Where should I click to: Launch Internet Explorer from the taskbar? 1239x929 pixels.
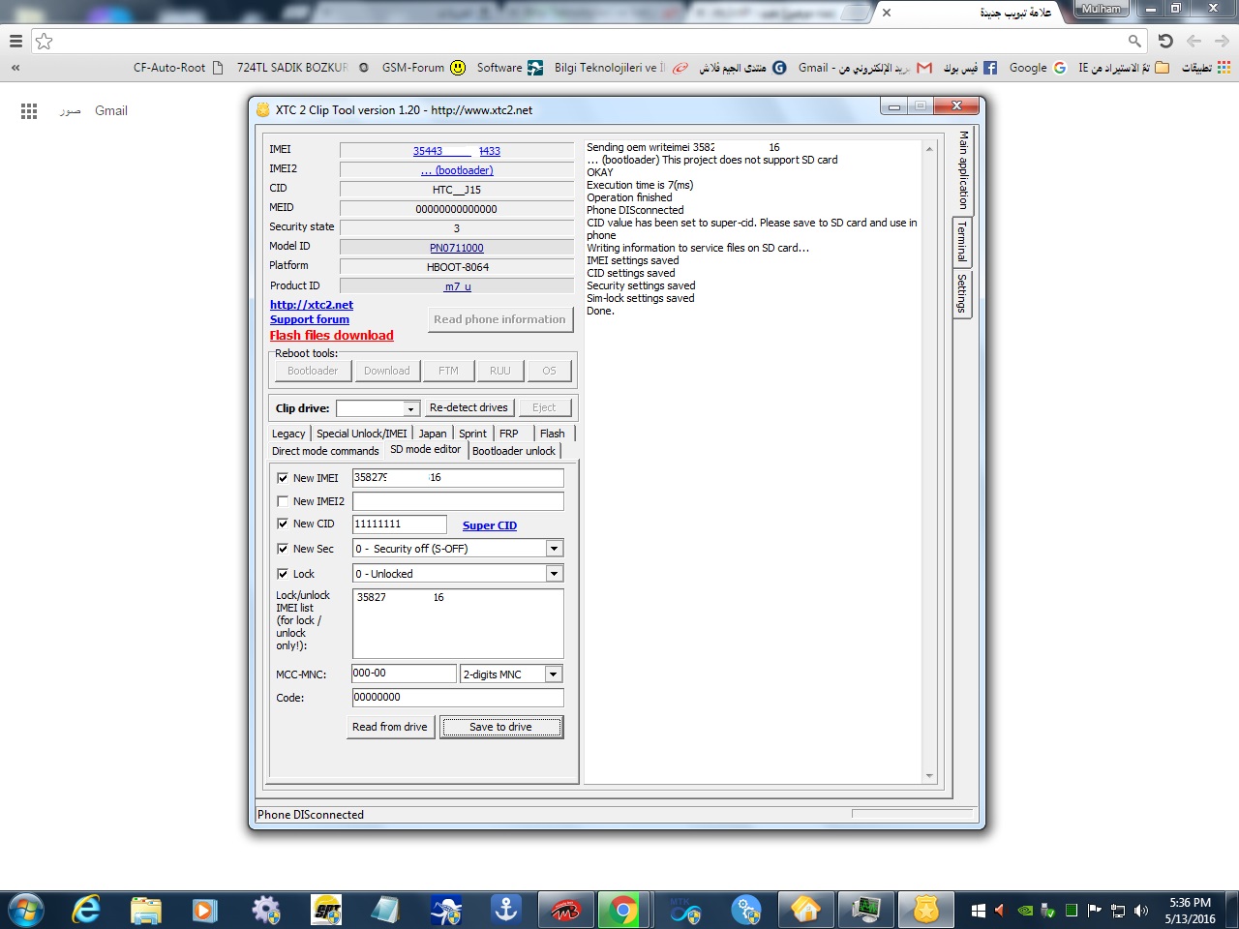86,911
